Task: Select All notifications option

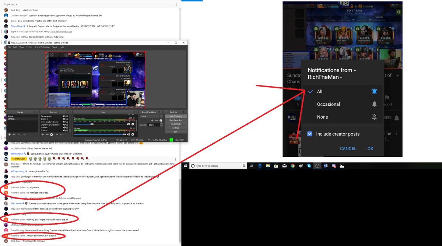Action: click(342, 91)
